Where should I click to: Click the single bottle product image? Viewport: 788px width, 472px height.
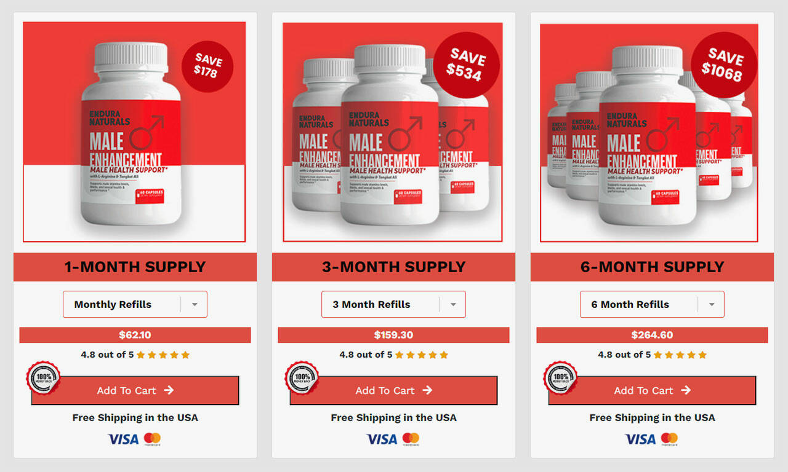click(134, 132)
